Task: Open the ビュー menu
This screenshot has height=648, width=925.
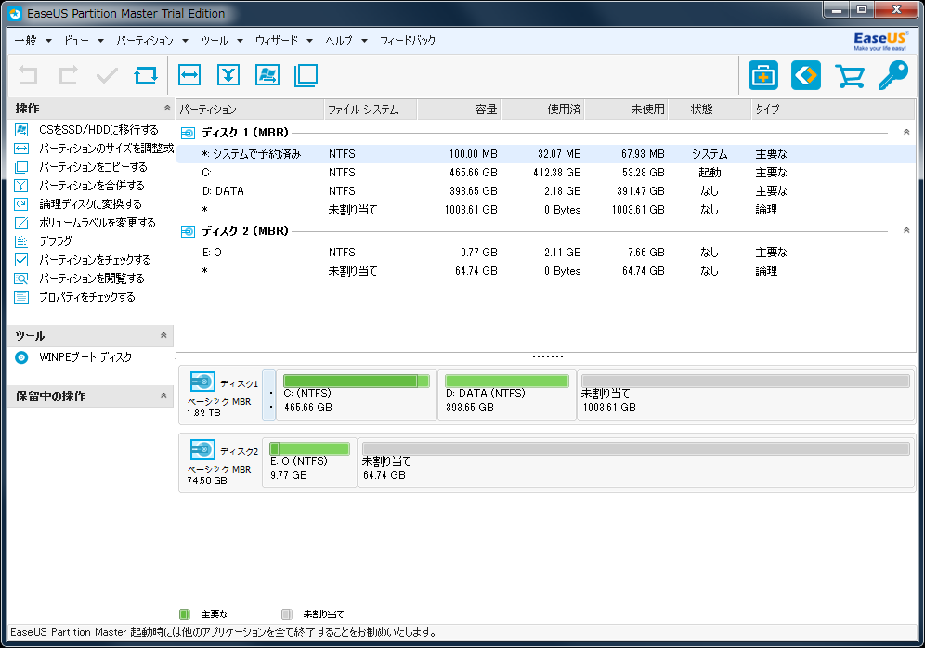Action: pos(77,41)
